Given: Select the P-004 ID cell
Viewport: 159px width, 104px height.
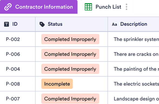Looking at the screenshot, I should 18,69.
